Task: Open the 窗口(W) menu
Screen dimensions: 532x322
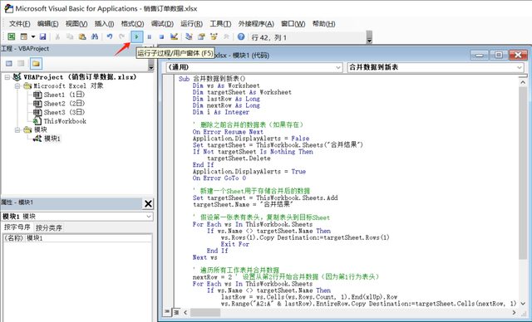Action: click(293, 24)
